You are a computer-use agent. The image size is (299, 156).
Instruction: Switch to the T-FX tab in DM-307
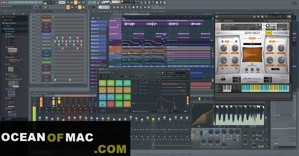275,33
